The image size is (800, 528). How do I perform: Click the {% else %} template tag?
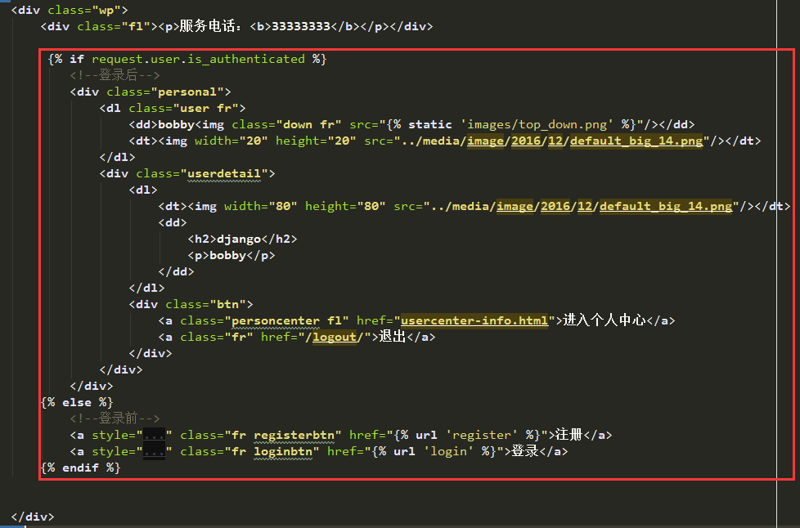77,402
